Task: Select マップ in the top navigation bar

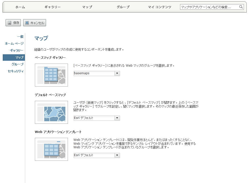Action: click(87, 7)
